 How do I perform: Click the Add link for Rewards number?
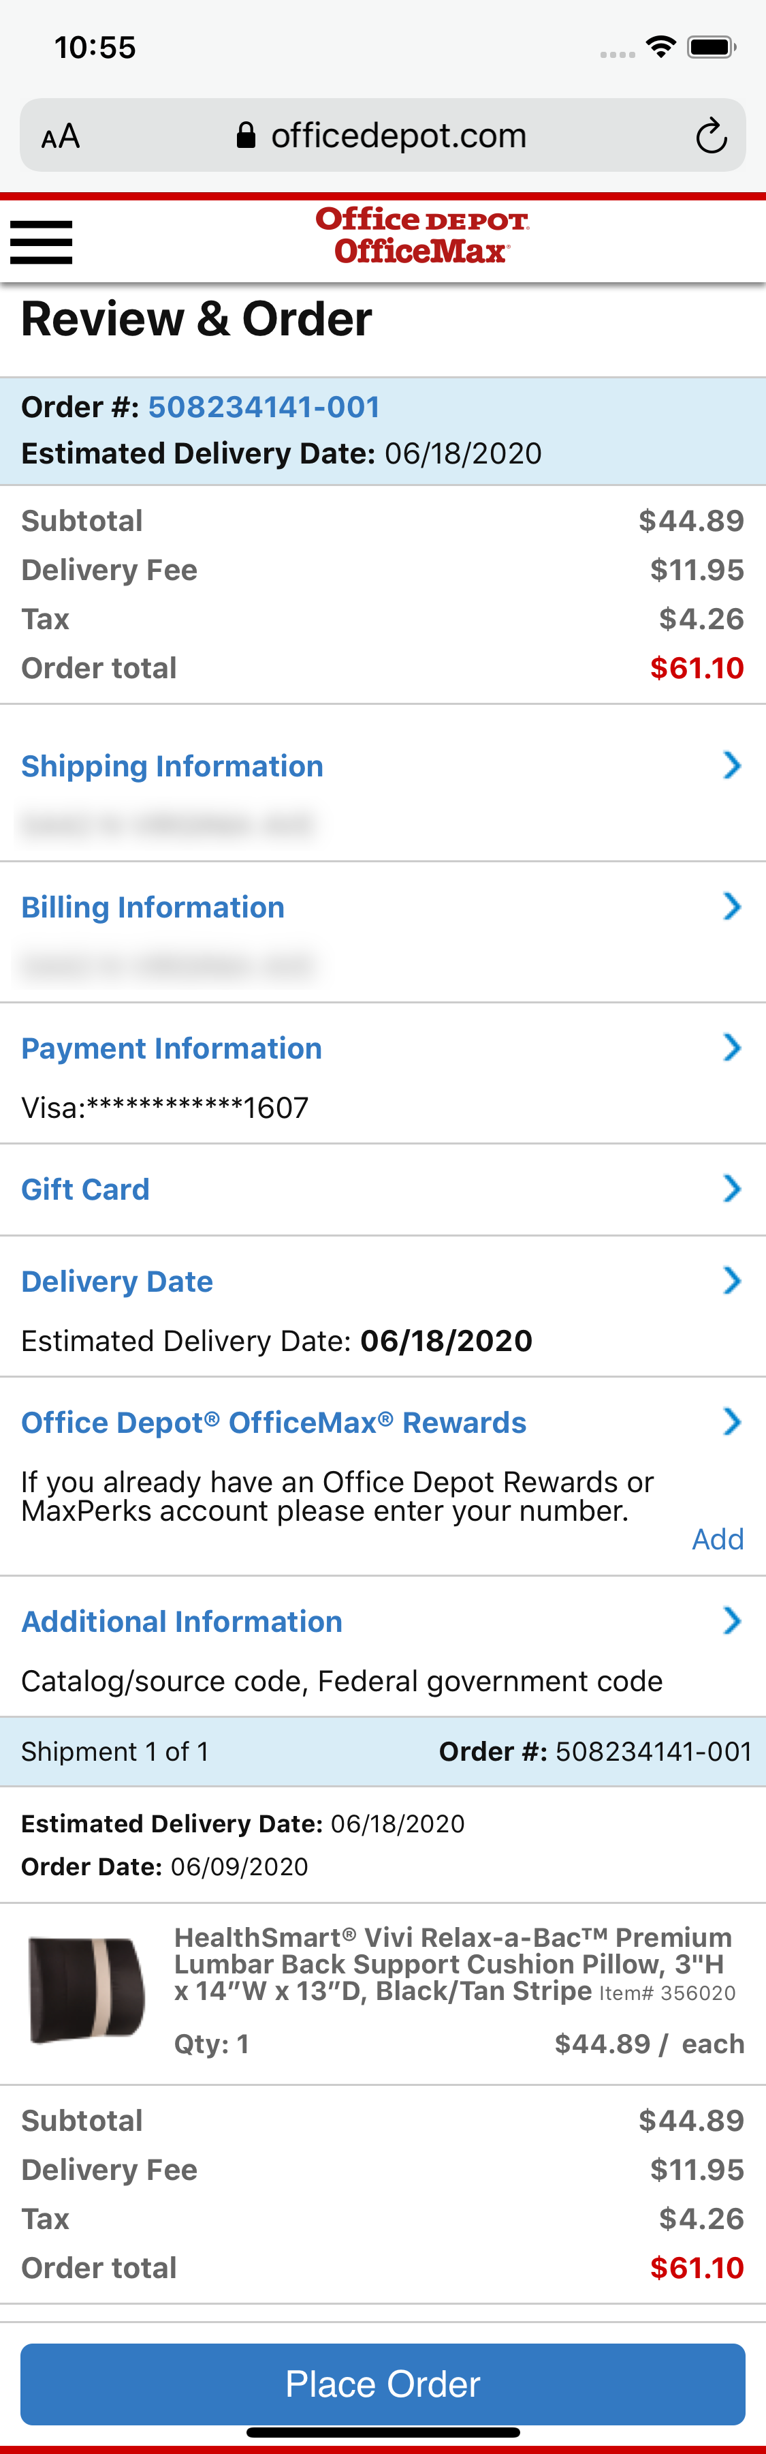(718, 1539)
